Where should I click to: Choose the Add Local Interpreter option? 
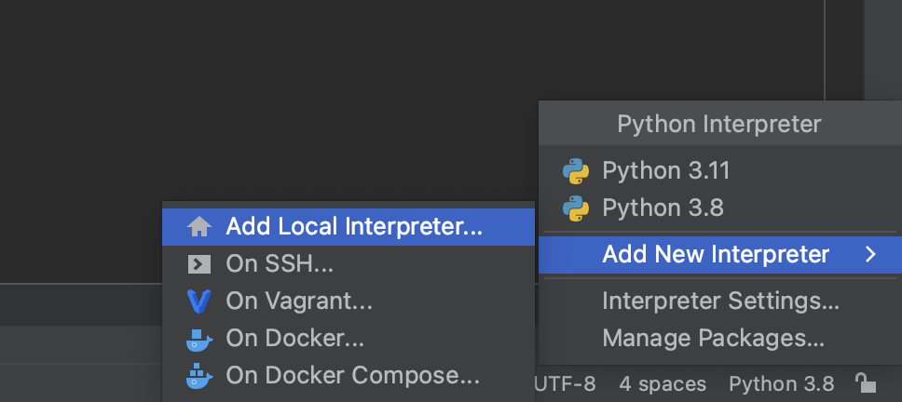[354, 227]
